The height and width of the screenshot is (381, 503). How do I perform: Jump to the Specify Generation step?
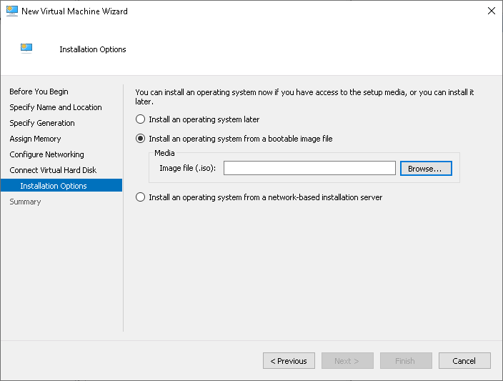(x=42, y=123)
